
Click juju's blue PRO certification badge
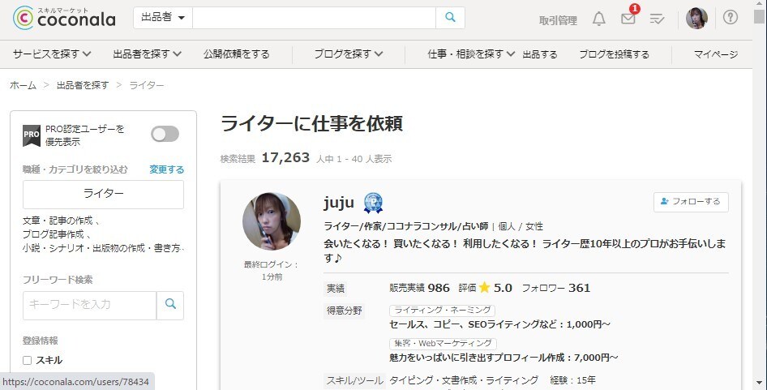[373, 203]
